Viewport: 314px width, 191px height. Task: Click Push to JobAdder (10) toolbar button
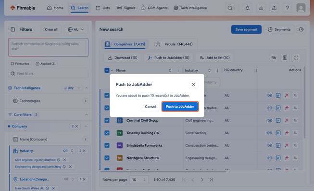pos(168,58)
